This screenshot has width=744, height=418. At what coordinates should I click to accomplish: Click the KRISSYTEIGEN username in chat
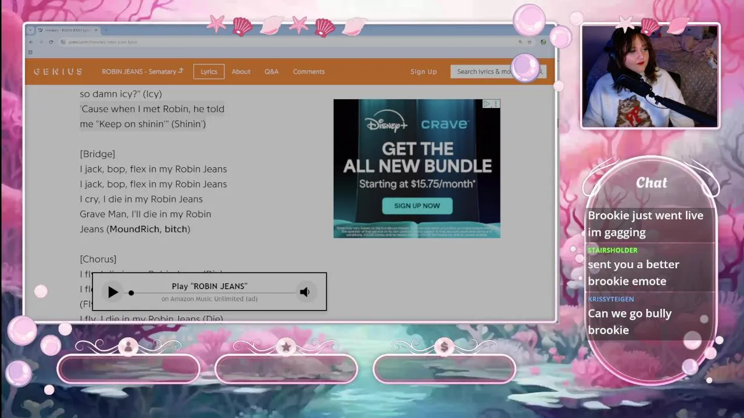[611, 299]
